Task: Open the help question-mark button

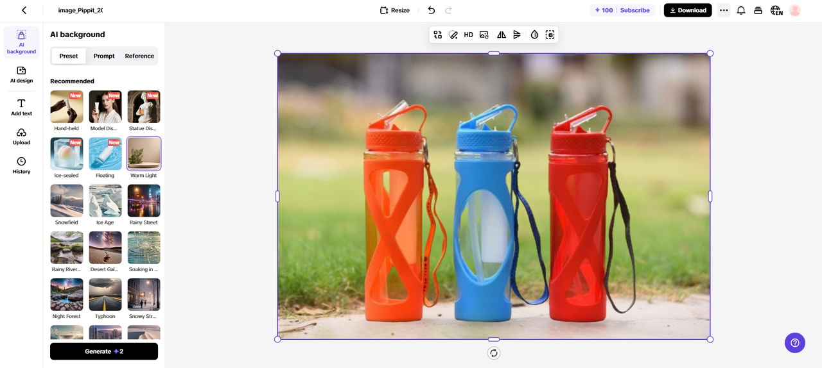Action: (x=795, y=342)
